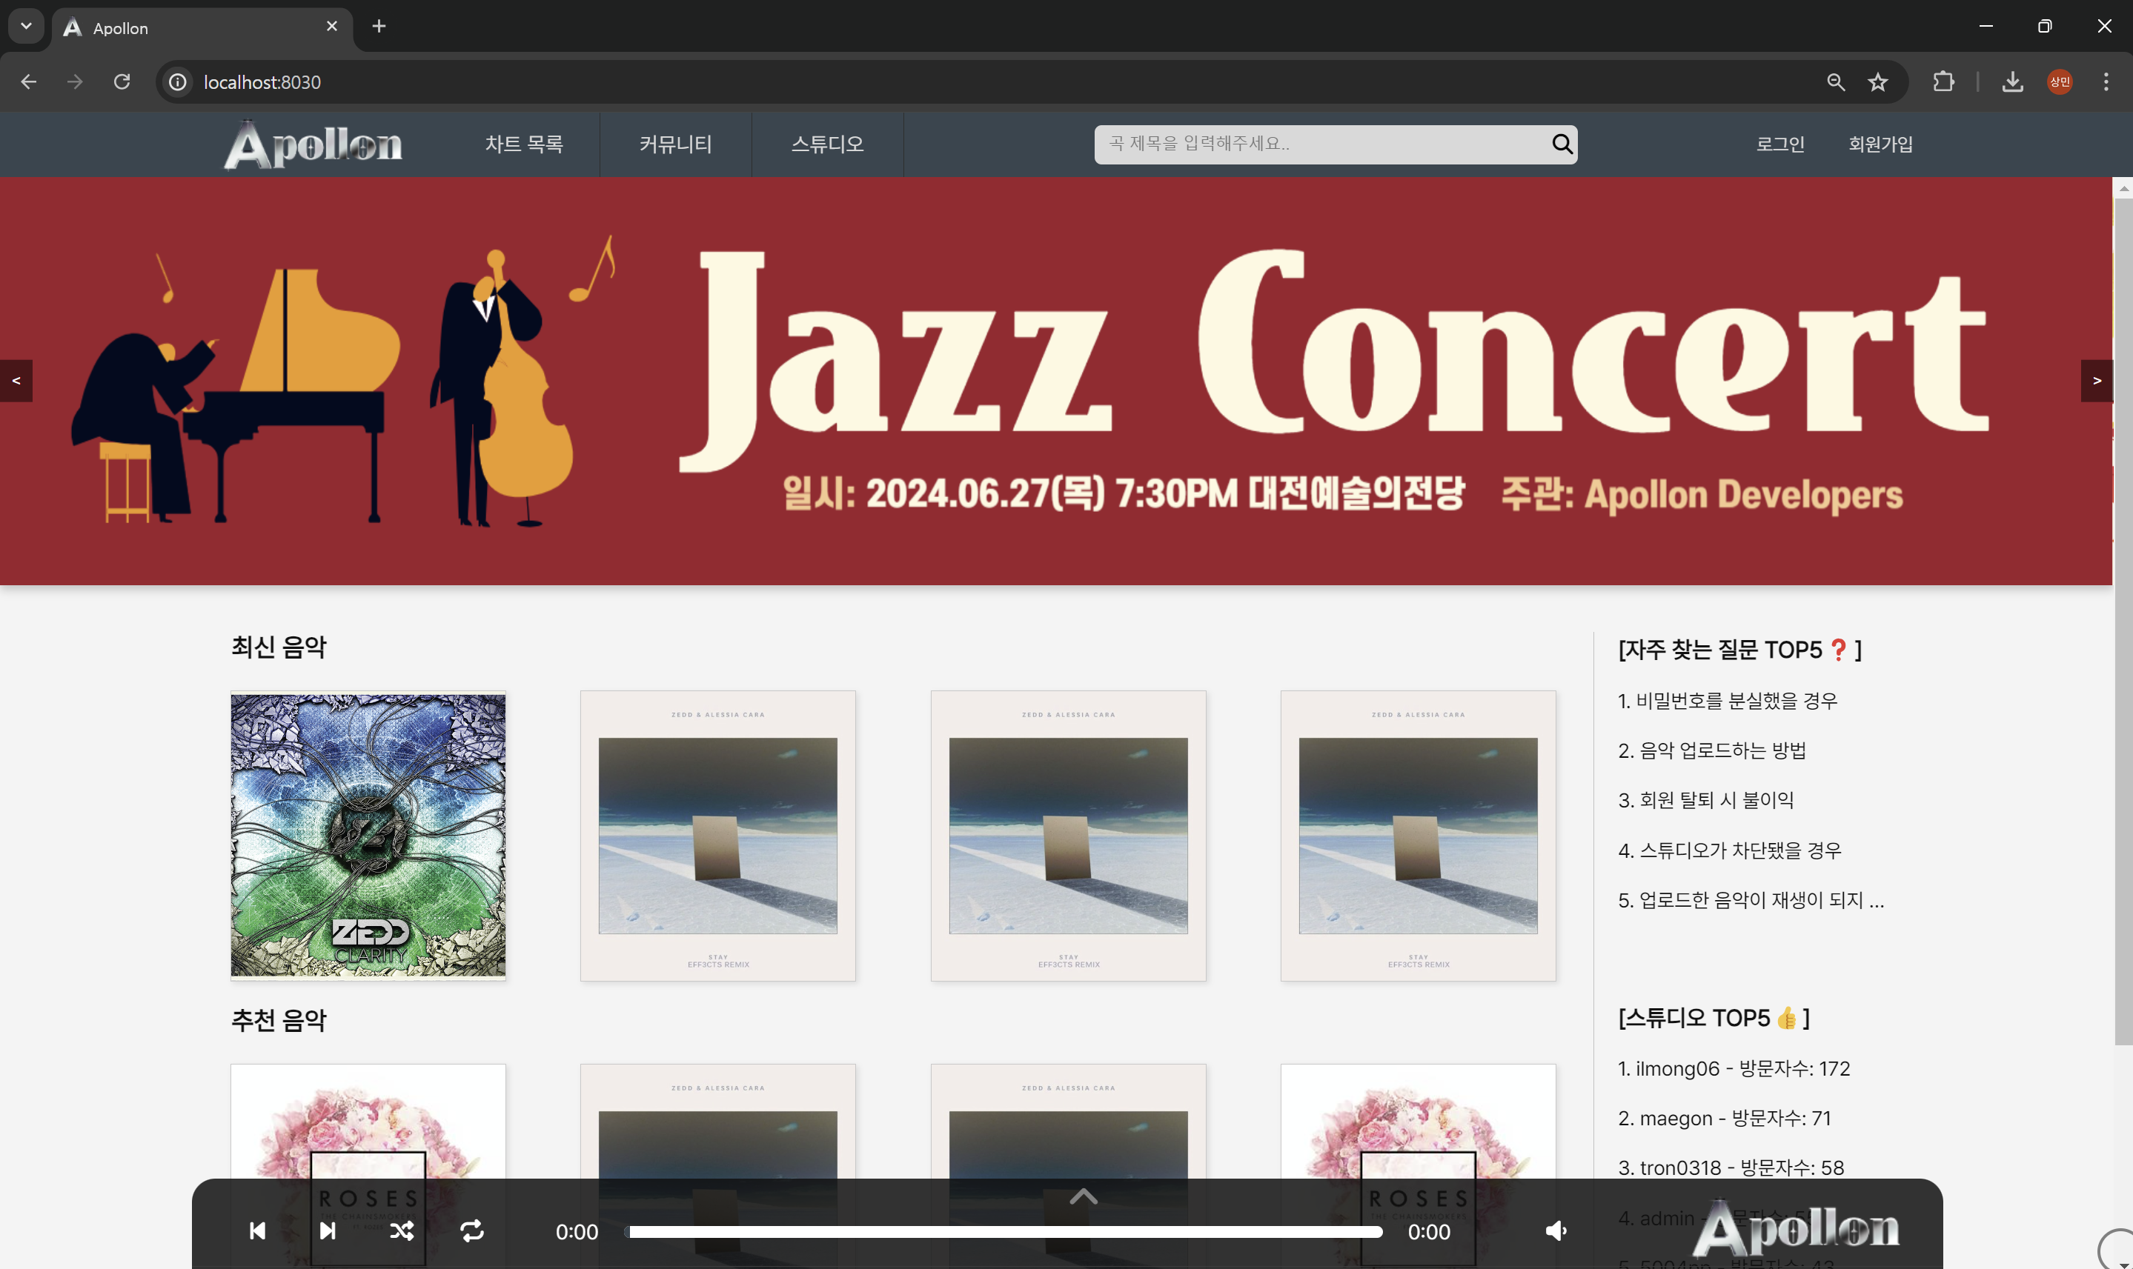Open browser downloads icon

[x=2012, y=82]
